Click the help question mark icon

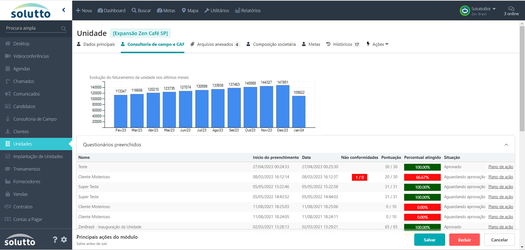55,240
